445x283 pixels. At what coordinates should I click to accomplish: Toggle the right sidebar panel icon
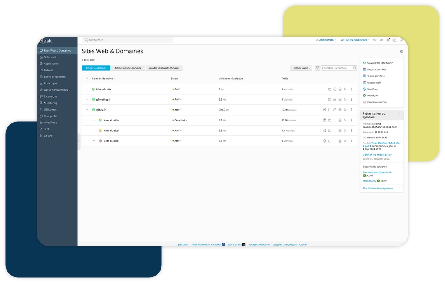coord(401,52)
